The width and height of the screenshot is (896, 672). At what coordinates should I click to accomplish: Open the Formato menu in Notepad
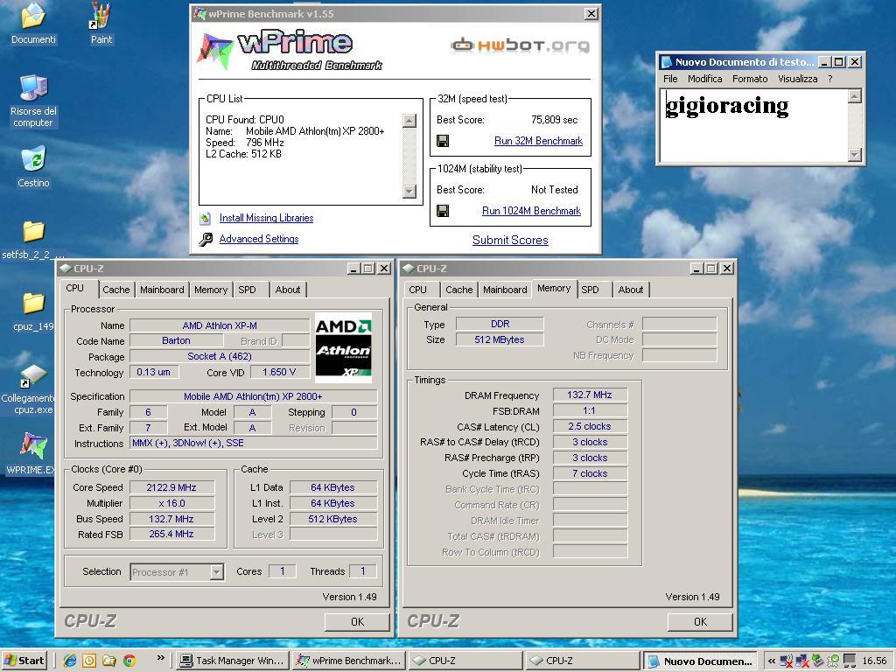tap(750, 79)
